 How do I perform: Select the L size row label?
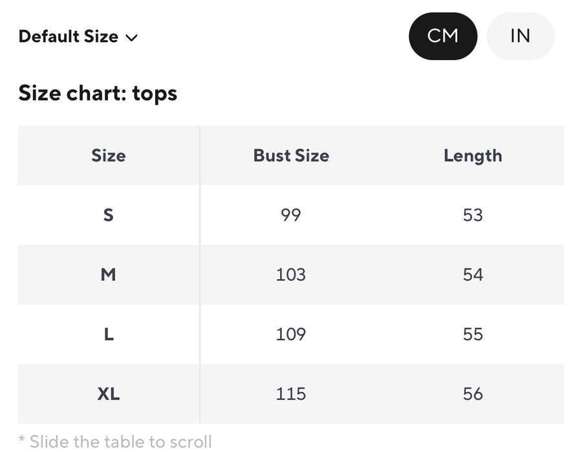[x=109, y=334]
